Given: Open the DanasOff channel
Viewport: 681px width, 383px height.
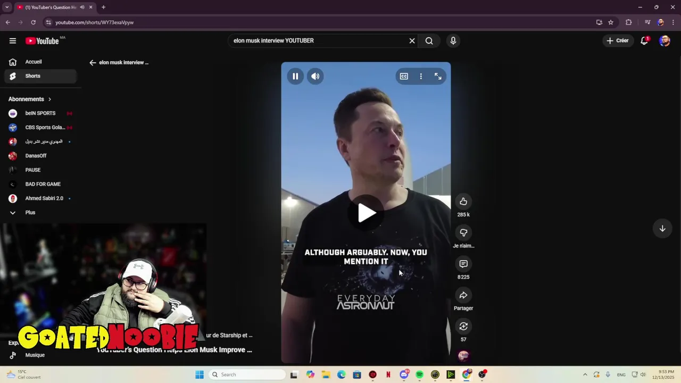Looking at the screenshot, I should point(40,156).
